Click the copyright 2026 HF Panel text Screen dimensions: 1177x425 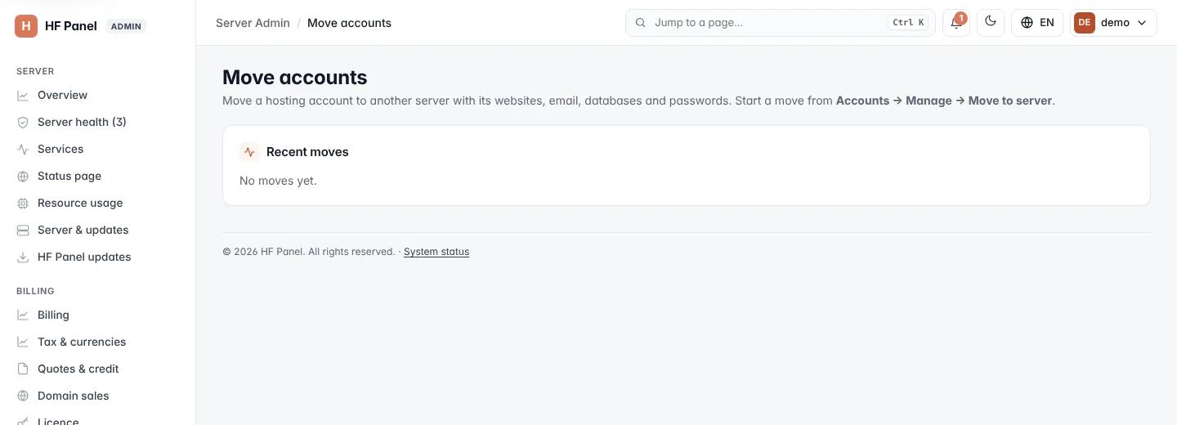308,252
